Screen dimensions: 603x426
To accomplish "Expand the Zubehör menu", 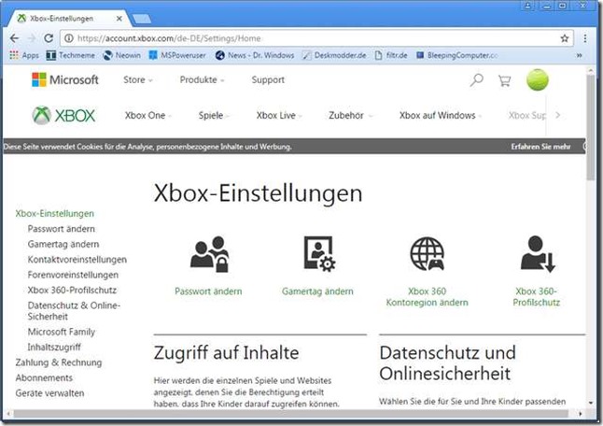I will 350,115.
